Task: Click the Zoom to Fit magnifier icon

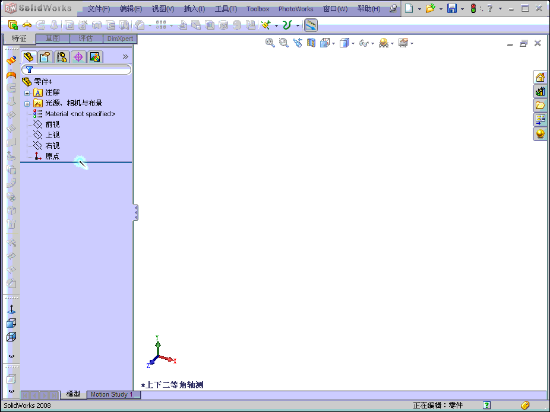Action: pos(270,43)
